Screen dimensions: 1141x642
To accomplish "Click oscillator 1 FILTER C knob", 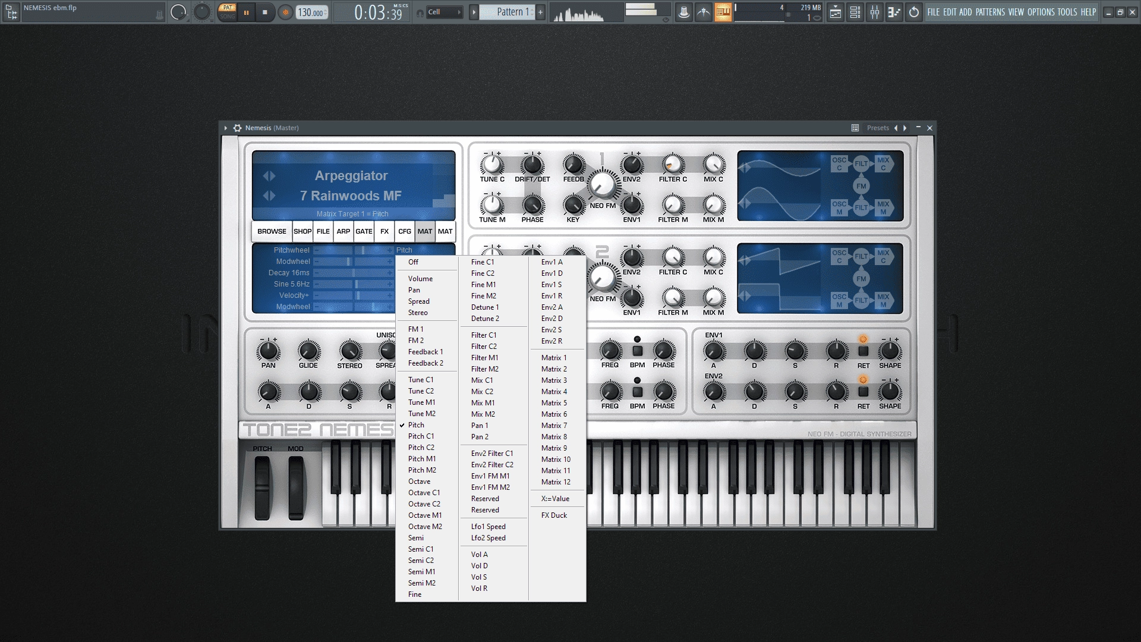I will [x=673, y=164].
